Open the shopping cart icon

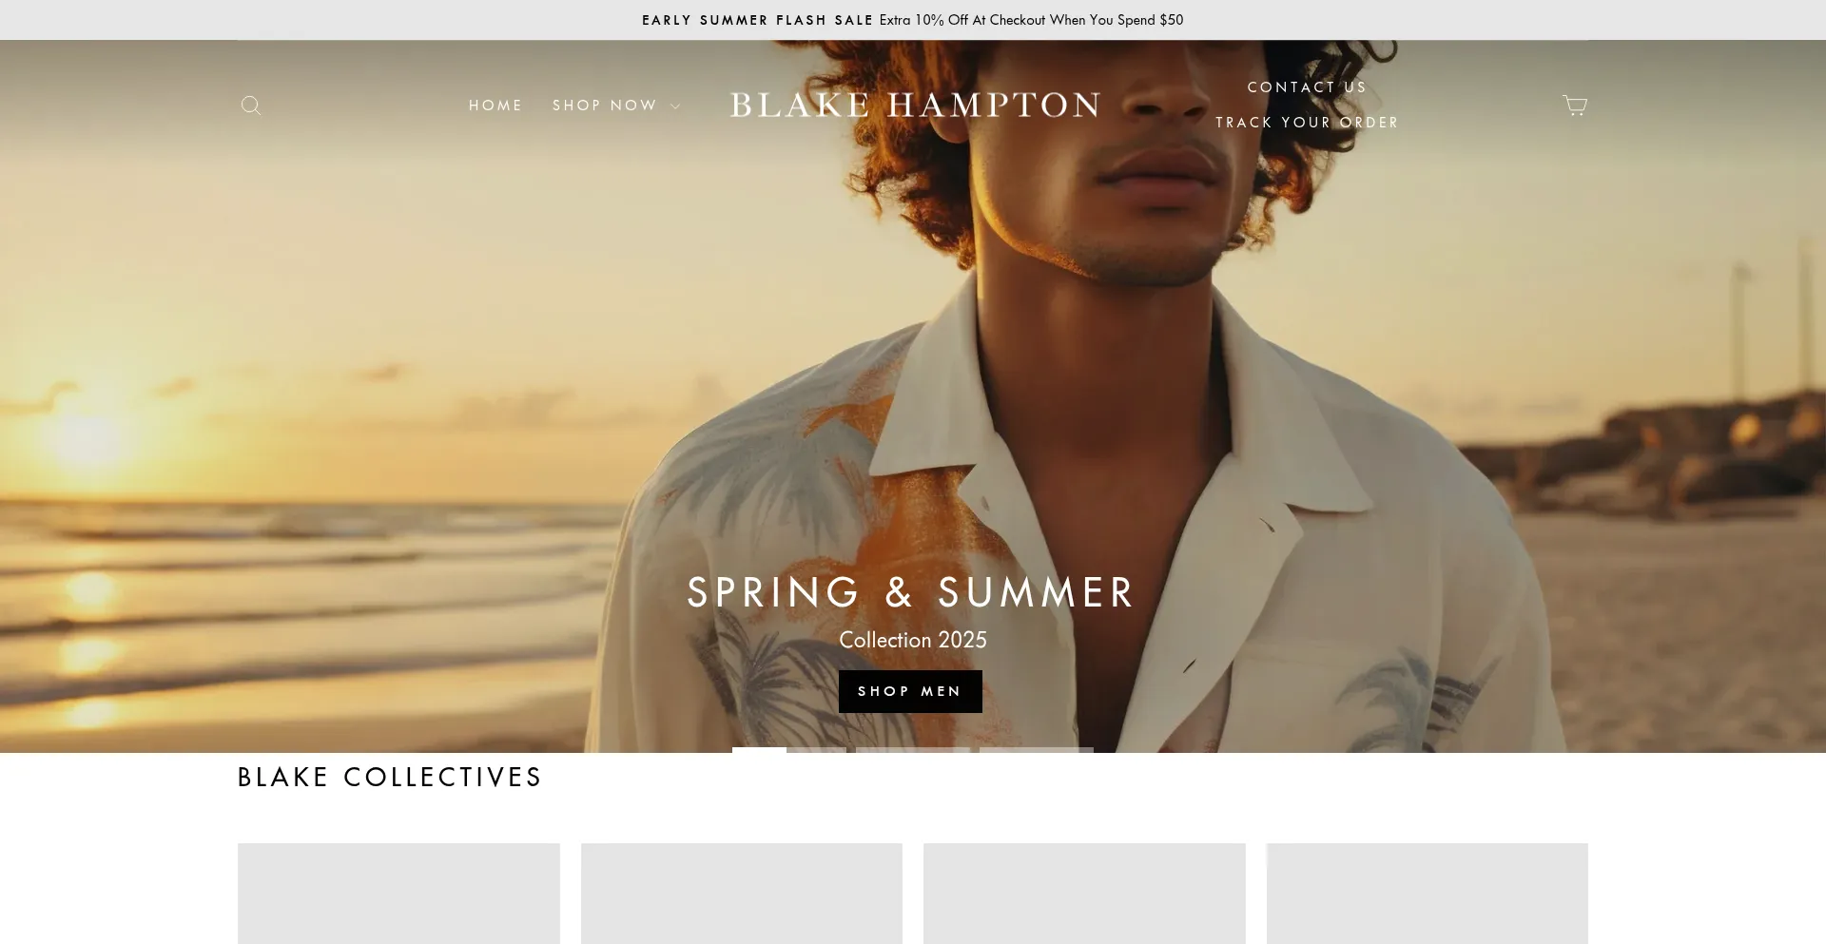1575,106
